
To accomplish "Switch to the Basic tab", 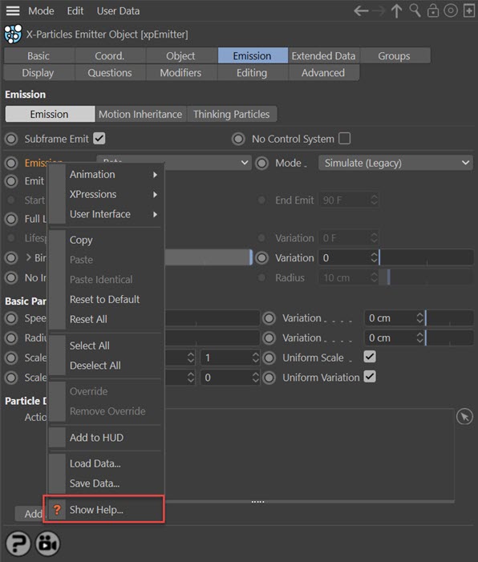I will pyautogui.click(x=39, y=56).
